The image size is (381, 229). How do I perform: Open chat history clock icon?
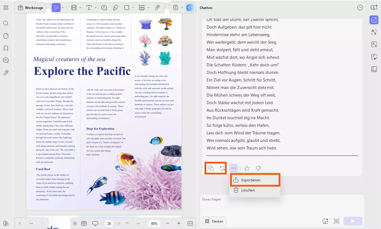pos(360,8)
